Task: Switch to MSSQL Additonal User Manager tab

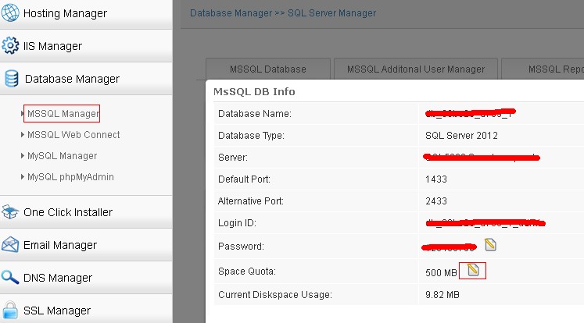Action: click(x=415, y=69)
